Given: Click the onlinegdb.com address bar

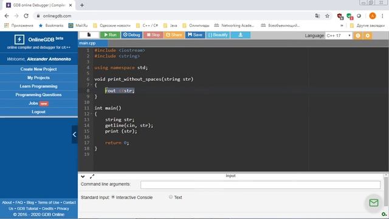Looking at the screenshot, I should pos(174,16).
